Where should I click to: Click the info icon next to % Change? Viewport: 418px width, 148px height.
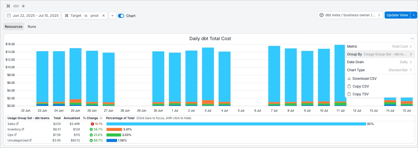(101, 118)
